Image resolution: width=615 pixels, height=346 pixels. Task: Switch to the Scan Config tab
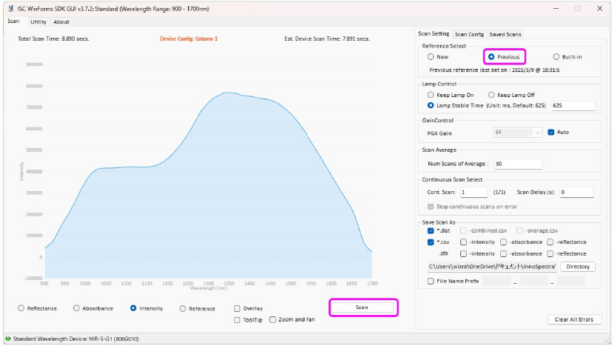[469, 34]
